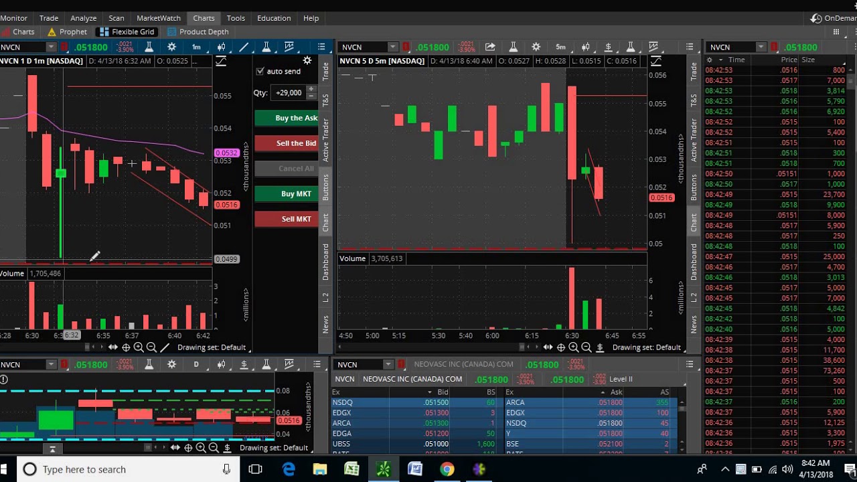
Task: Click the Sell MKT button
Action: click(x=287, y=219)
